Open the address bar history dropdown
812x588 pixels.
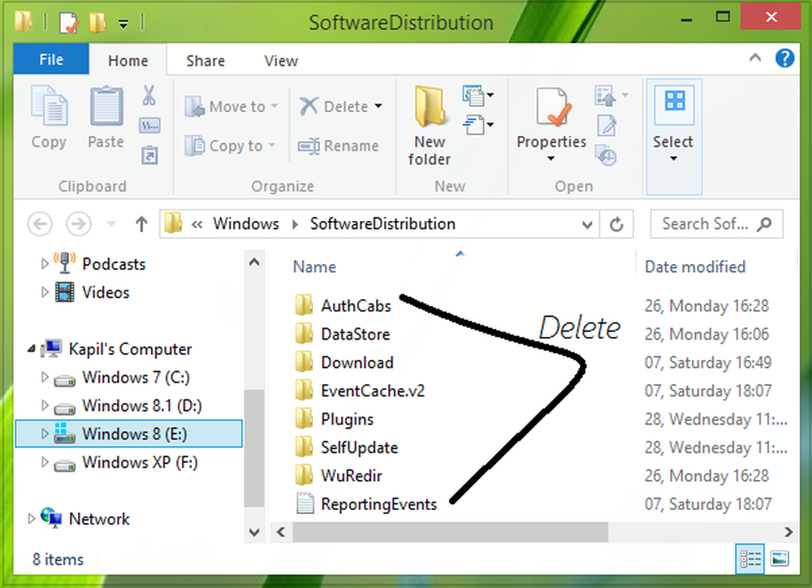coord(588,224)
